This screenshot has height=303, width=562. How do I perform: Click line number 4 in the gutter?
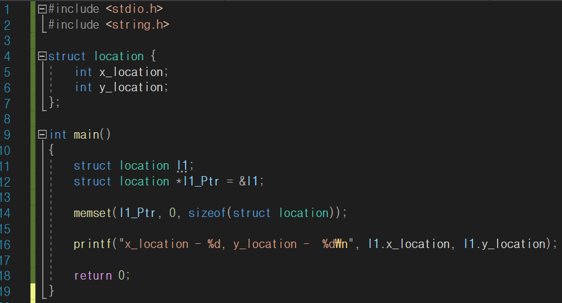click(7, 57)
